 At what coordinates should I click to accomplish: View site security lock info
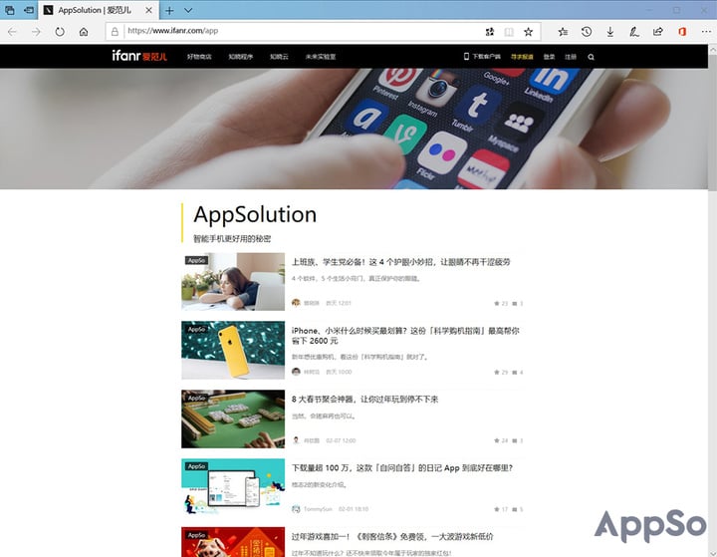(115, 31)
